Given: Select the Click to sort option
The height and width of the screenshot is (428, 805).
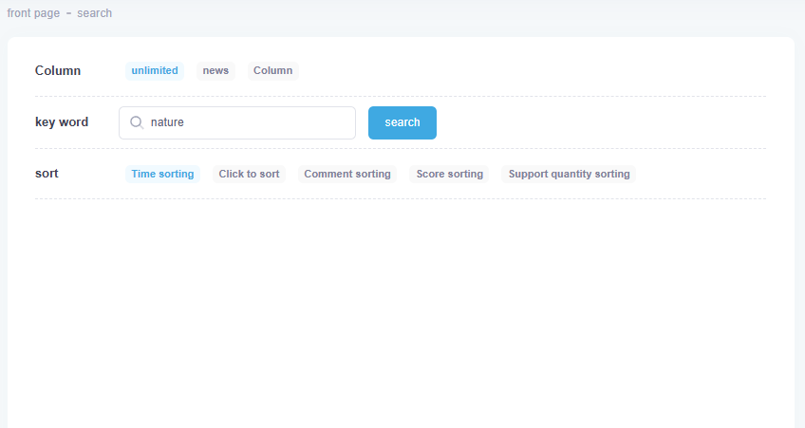Looking at the screenshot, I should (x=249, y=174).
